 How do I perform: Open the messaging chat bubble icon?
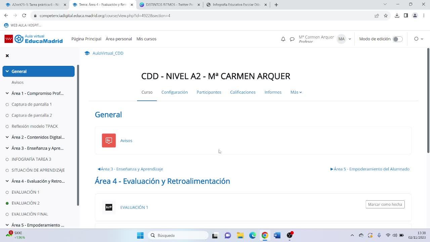292,39
